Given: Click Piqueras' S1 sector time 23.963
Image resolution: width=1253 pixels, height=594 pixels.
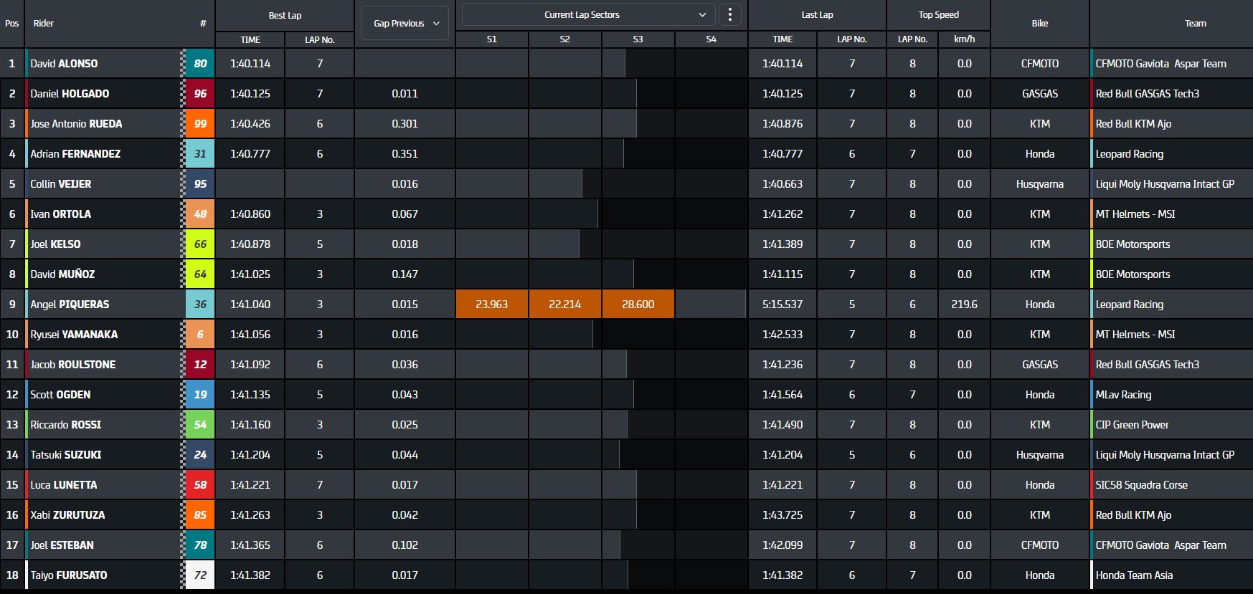Looking at the screenshot, I should point(492,305).
